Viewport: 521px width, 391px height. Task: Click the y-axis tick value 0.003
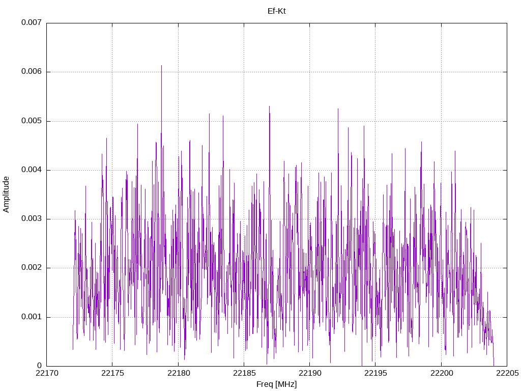coord(32,218)
